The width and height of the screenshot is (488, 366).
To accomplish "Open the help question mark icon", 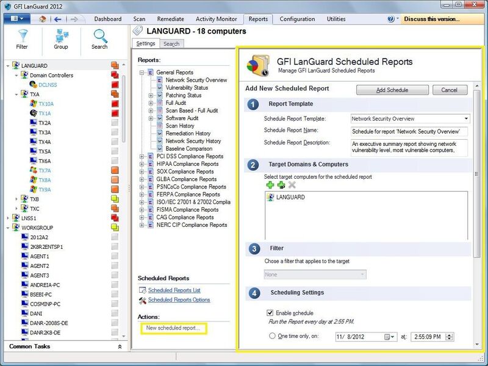I will [x=391, y=19].
